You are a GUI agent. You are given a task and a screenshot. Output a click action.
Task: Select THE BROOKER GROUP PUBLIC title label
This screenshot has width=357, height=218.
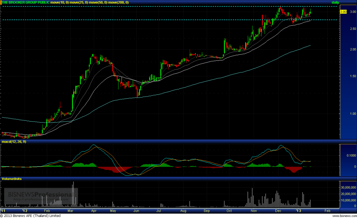click(x=26, y=2)
